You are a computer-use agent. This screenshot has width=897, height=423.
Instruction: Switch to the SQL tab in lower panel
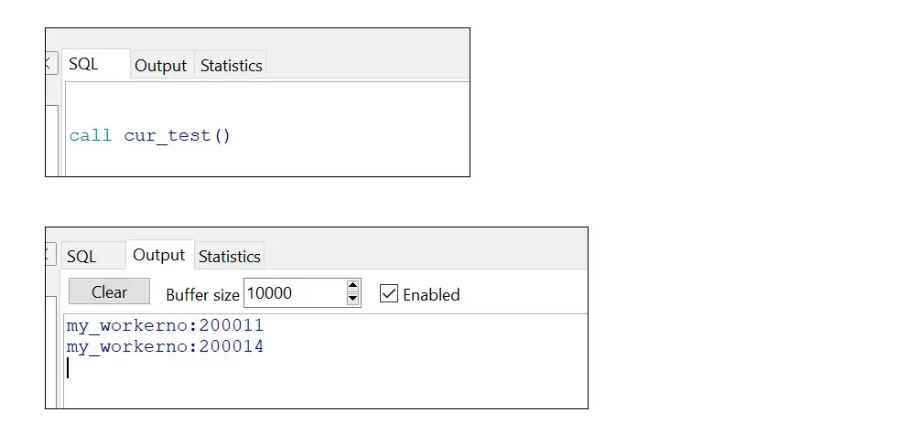pos(81,257)
